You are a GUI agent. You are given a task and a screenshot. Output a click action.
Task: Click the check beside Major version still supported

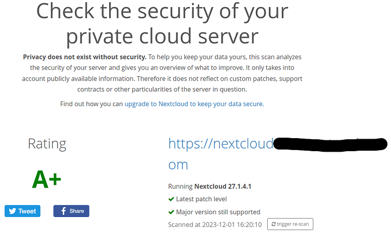[171, 212]
